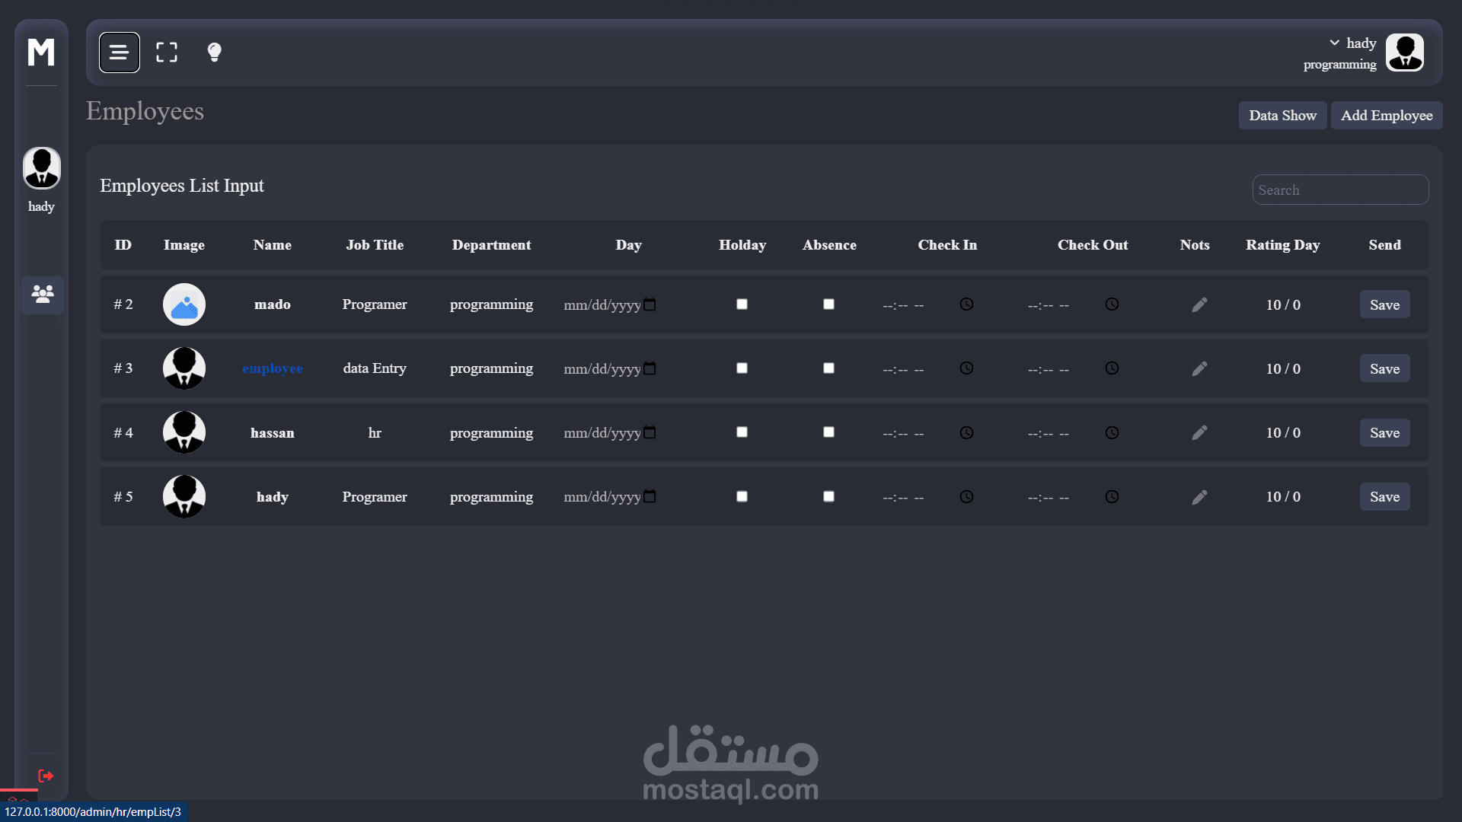Open check-out clock picker for hady row
The width and height of the screenshot is (1462, 822).
click(1112, 496)
